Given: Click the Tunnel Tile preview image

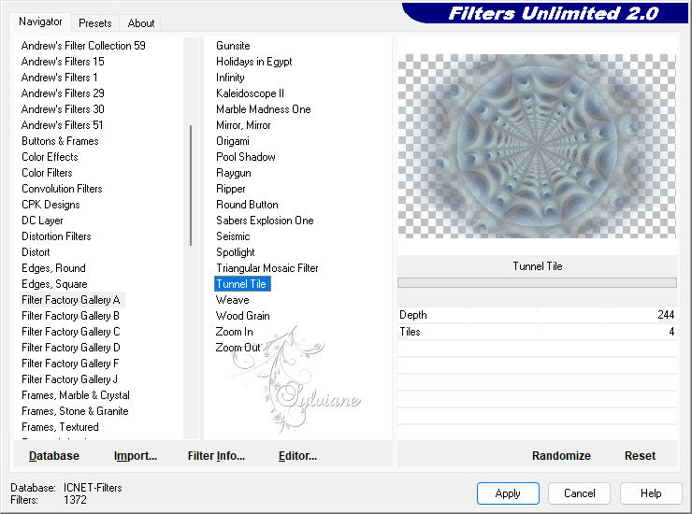Looking at the screenshot, I should (x=537, y=146).
